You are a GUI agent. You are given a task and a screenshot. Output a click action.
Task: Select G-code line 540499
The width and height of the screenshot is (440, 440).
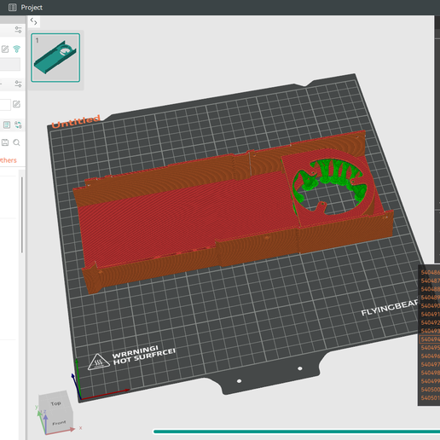coord(430,381)
